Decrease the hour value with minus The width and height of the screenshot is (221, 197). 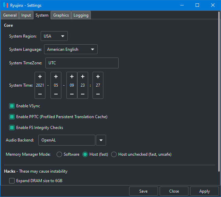pyautogui.click(x=83, y=94)
